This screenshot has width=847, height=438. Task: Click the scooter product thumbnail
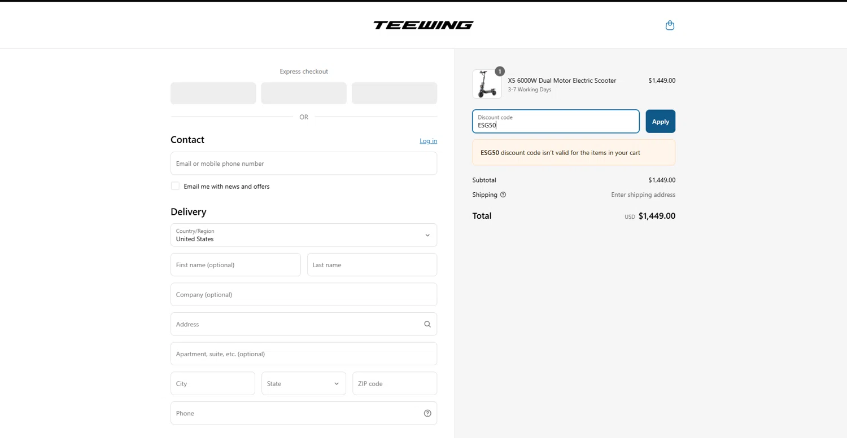click(487, 84)
